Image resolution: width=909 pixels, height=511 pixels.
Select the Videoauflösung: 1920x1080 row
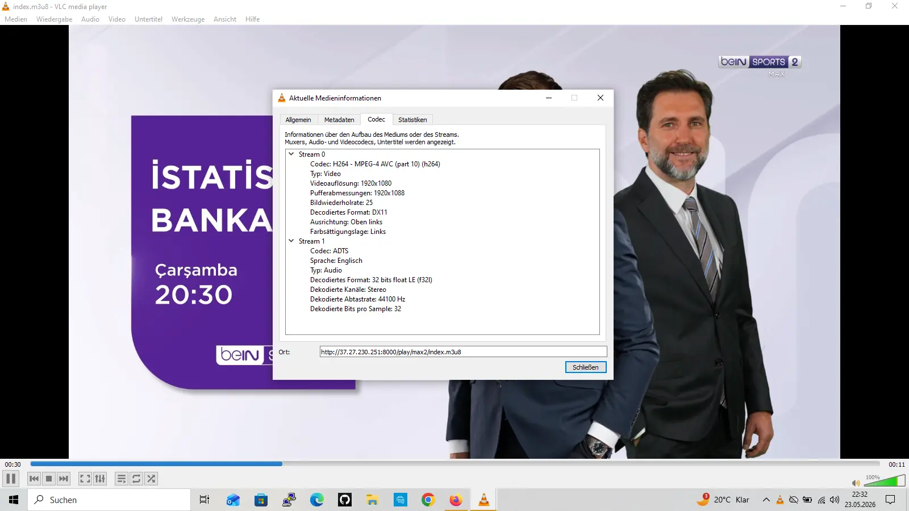pyautogui.click(x=351, y=183)
